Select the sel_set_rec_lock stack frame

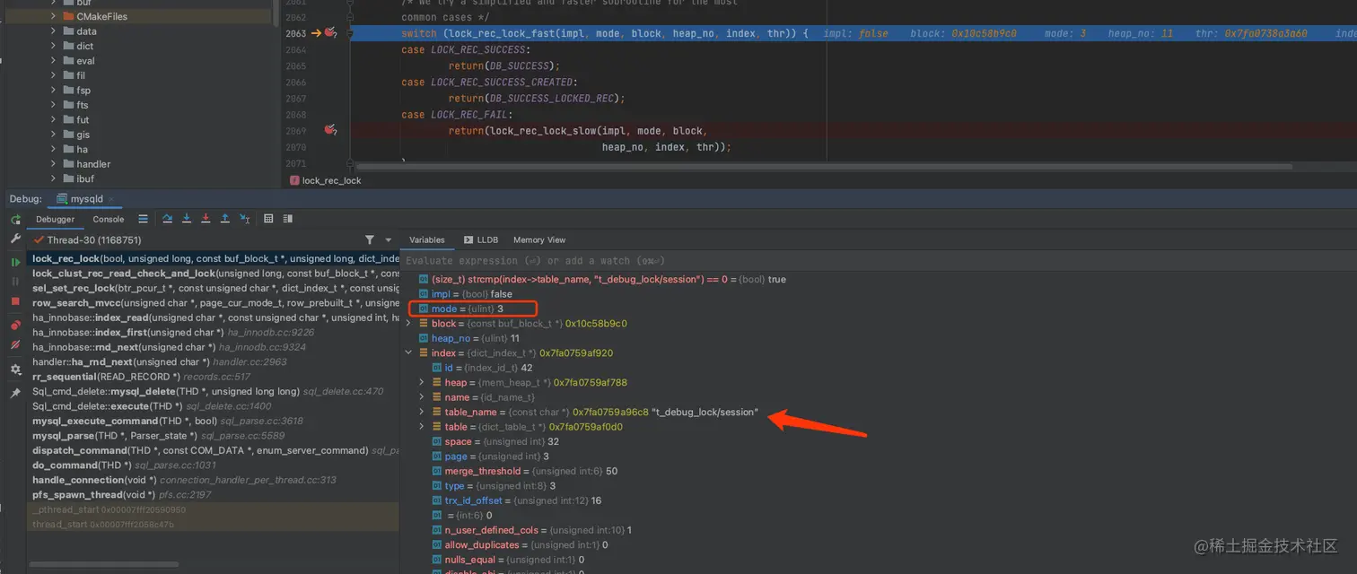(213, 288)
